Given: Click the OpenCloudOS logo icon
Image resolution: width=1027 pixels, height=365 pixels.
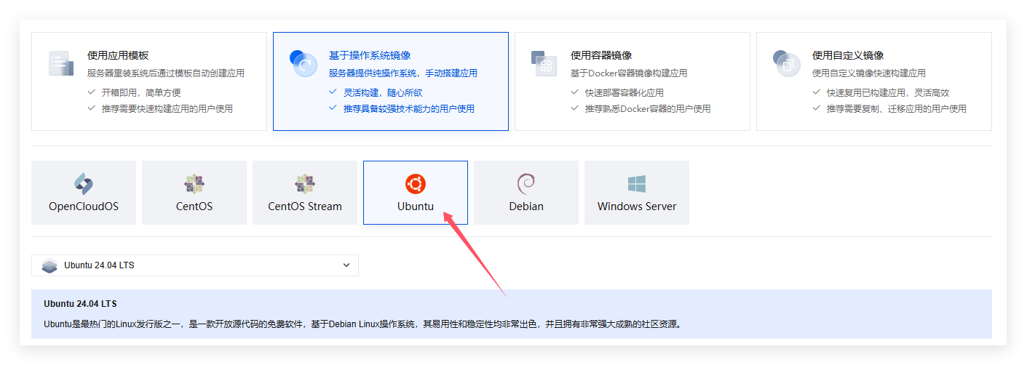Looking at the screenshot, I should [x=84, y=183].
